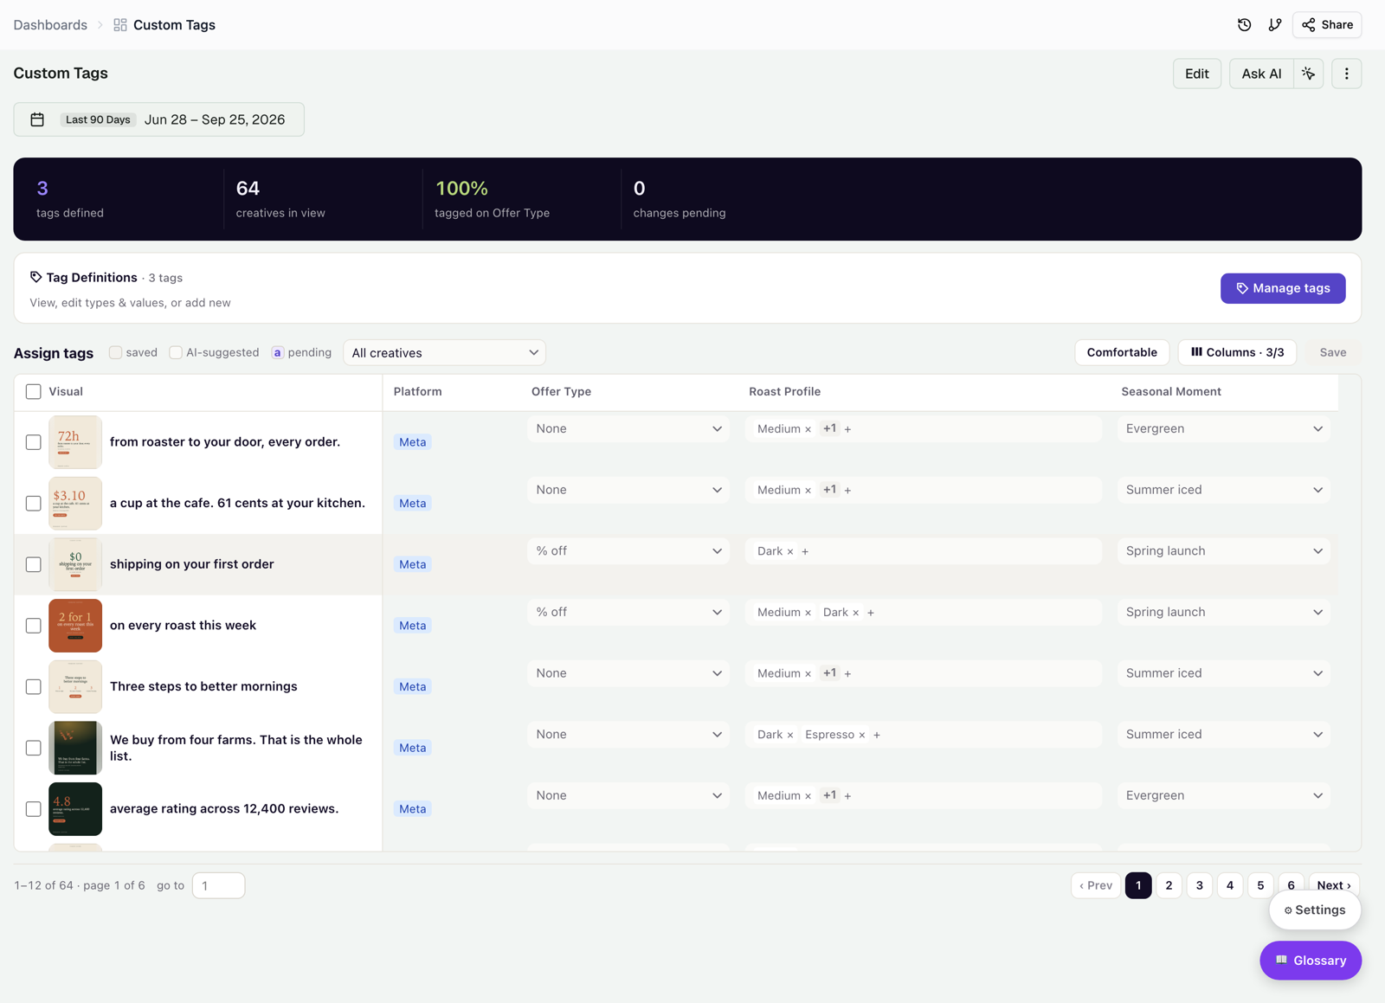Remove Medium tag in 'average rating across 12,400 reviews' row
Screen dimensions: 1385x1003
point(808,796)
